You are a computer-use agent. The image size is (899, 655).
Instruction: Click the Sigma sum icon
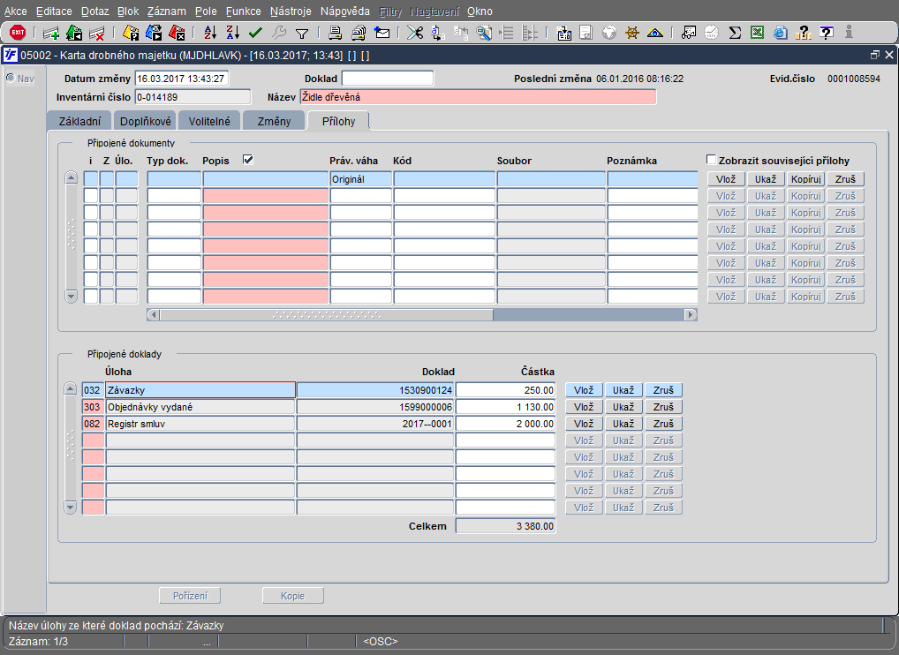[x=735, y=34]
